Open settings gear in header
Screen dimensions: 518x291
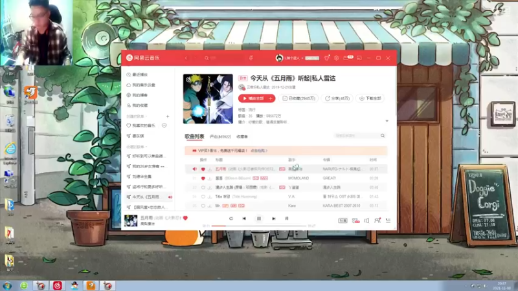336,58
